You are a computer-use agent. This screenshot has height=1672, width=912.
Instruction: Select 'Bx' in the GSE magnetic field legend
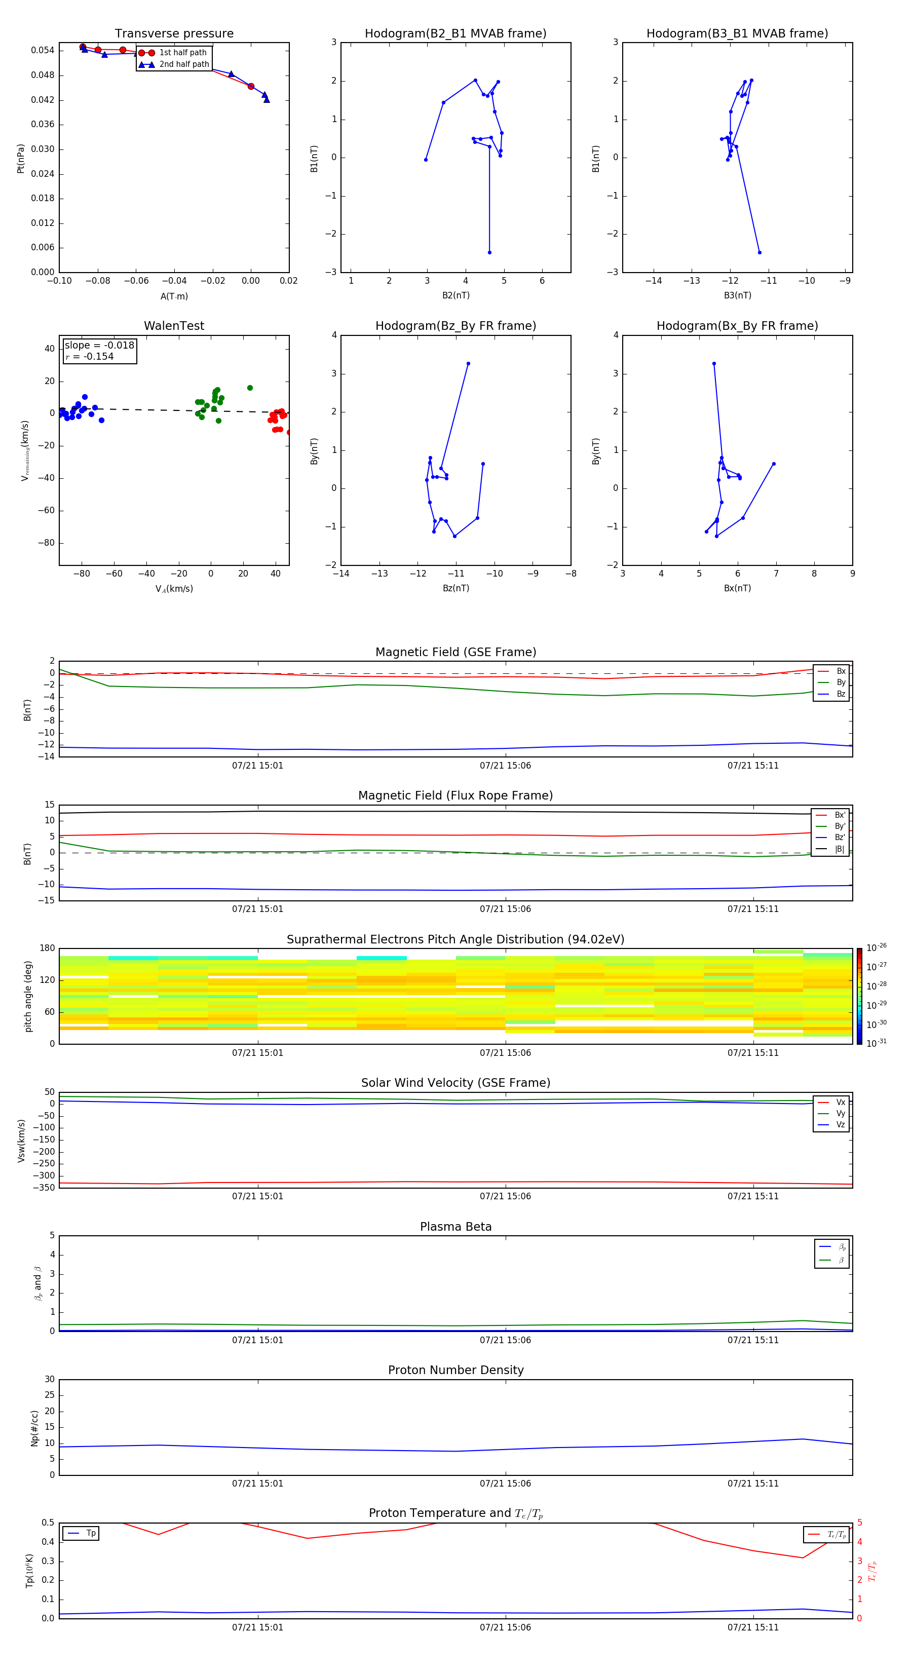tap(832, 671)
